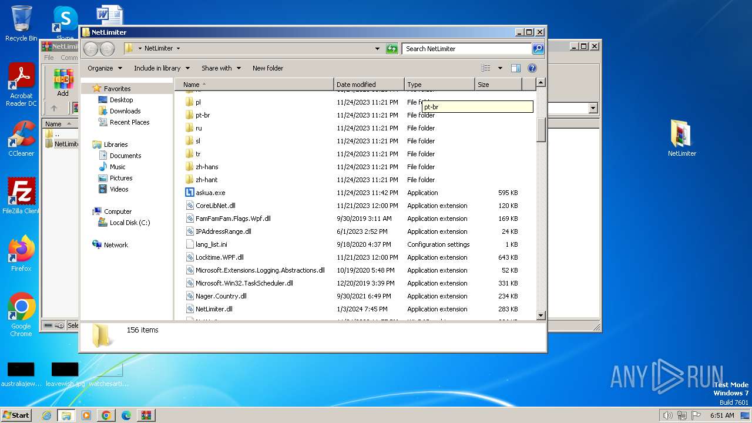The image size is (752, 423).
Task: Click in the Search NetLimiter field
Action: point(467,49)
